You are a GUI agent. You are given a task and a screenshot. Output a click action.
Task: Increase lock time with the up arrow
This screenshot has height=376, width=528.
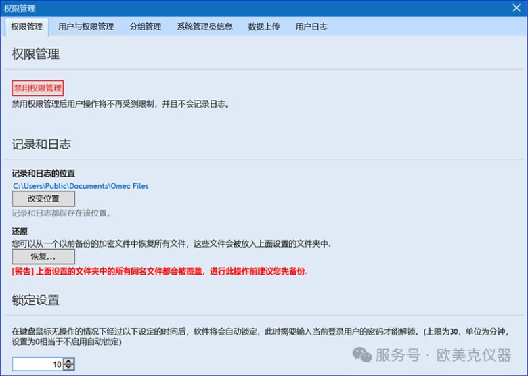(68, 362)
